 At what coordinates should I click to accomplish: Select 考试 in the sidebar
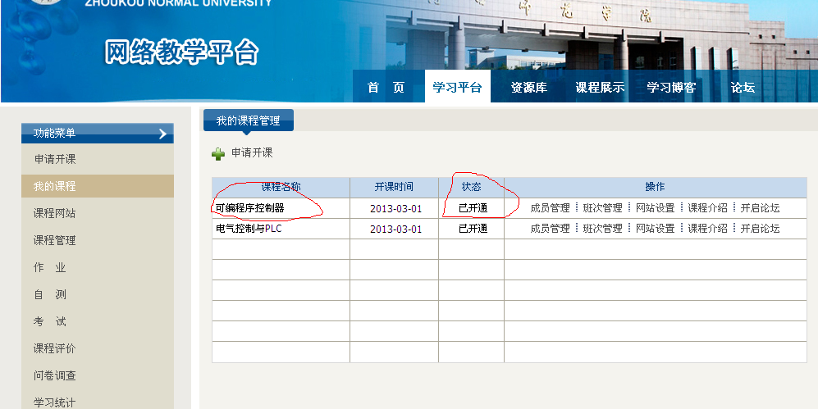49,321
